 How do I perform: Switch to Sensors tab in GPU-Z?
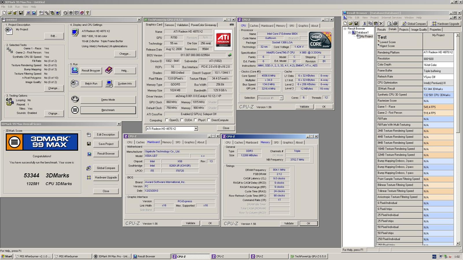pos(170,25)
